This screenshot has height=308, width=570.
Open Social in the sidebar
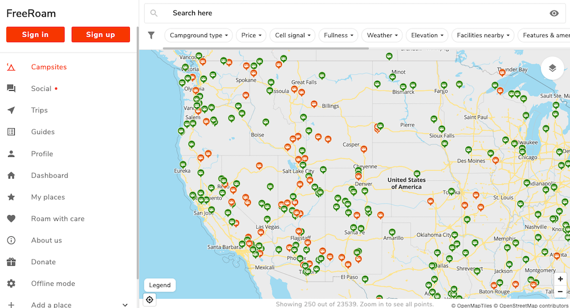41,88
